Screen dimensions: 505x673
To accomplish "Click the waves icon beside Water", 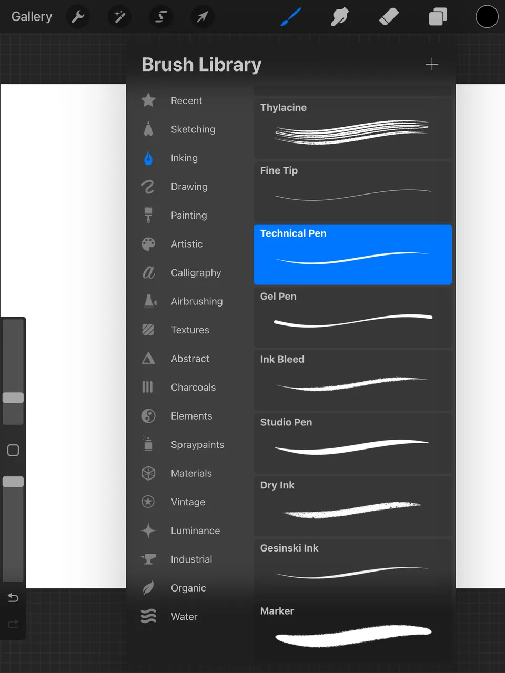I will coord(148,616).
